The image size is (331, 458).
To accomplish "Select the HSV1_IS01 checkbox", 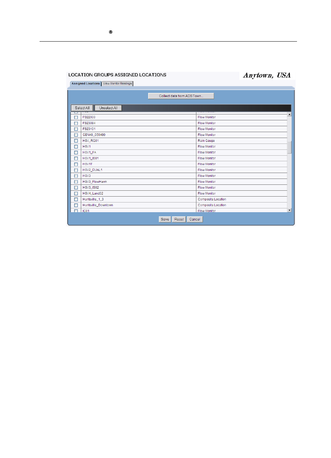I will pyautogui.click(x=76, y=158).
